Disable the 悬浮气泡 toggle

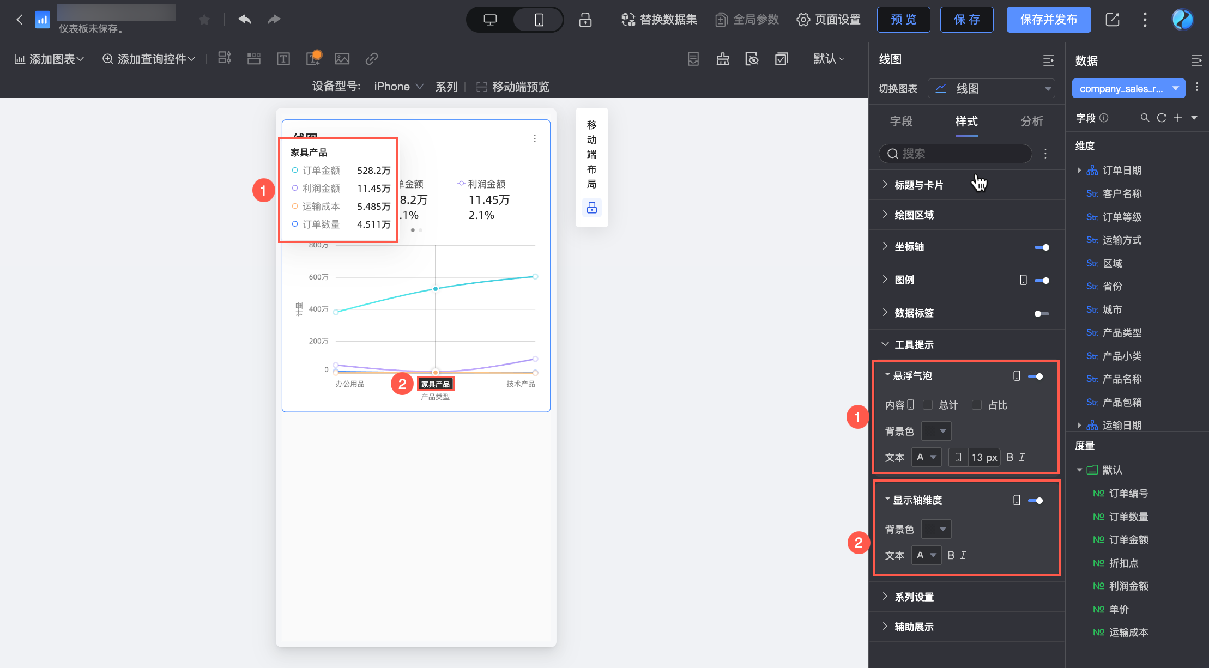pyautogui.click(x=1035, y=376)
